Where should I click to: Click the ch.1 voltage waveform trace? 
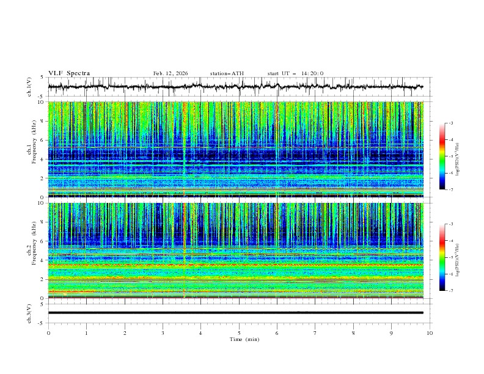coord(235,86)
